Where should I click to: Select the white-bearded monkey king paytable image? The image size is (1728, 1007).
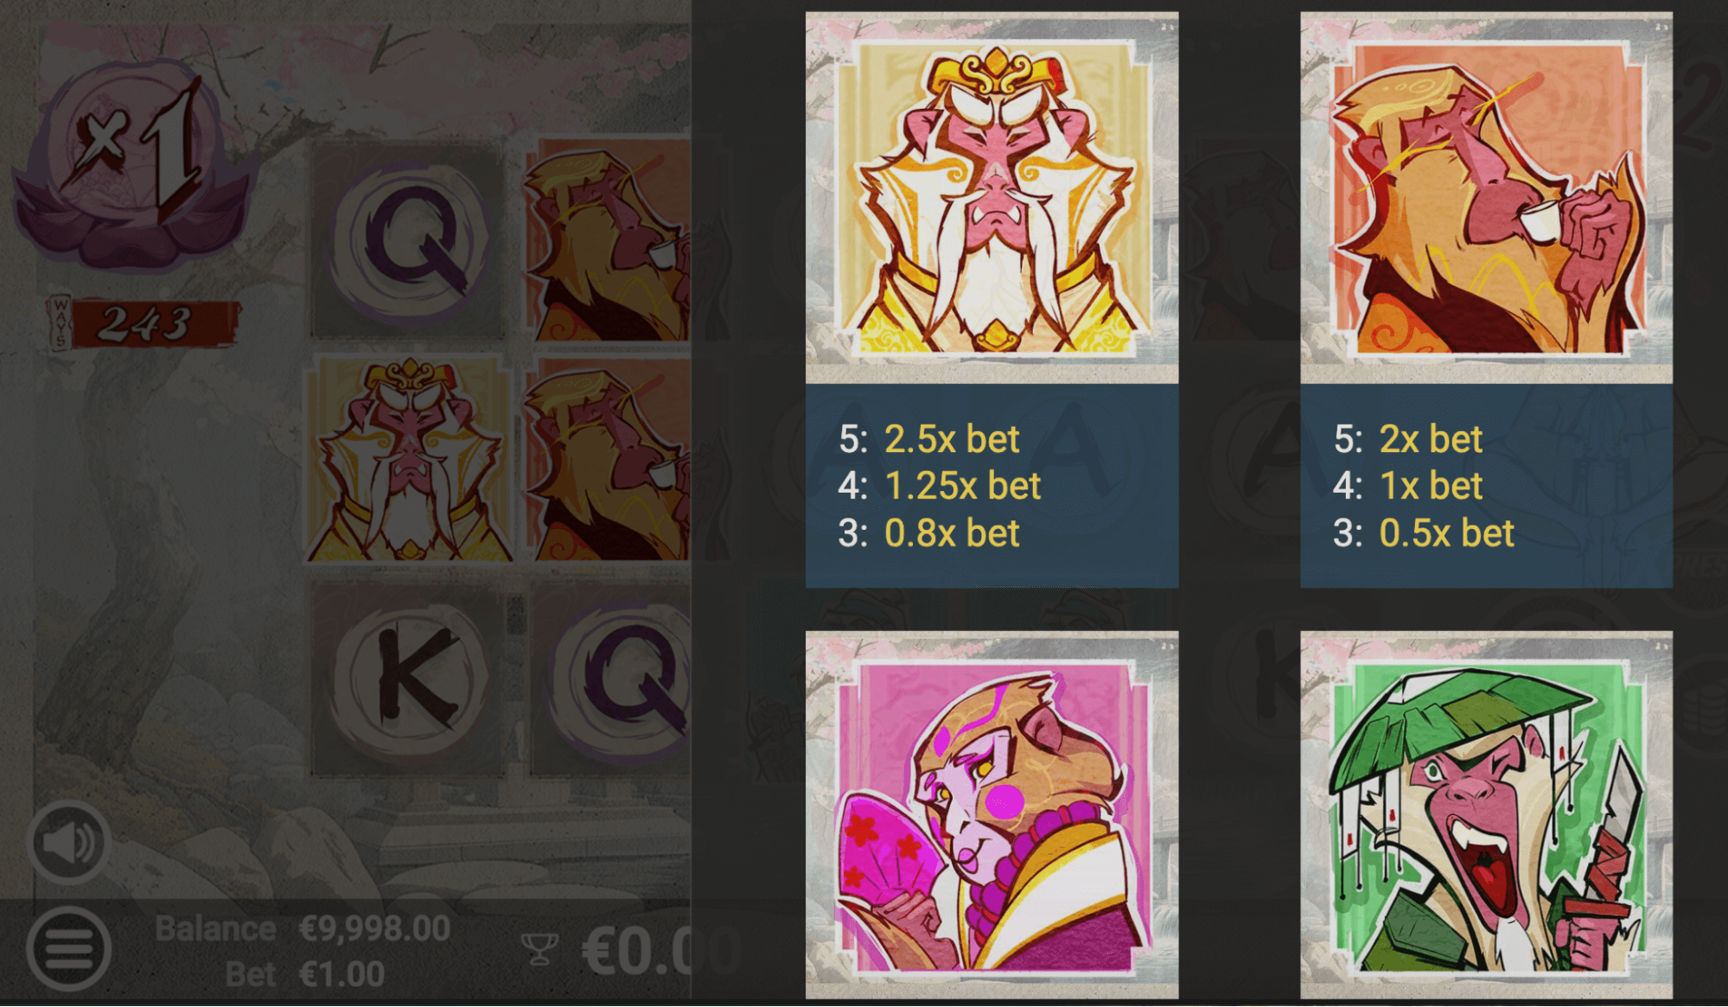[x=992, y=198]
